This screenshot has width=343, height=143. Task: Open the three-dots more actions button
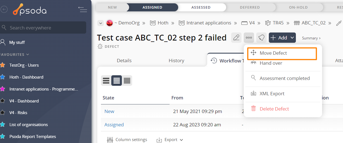tap(249, 37)
